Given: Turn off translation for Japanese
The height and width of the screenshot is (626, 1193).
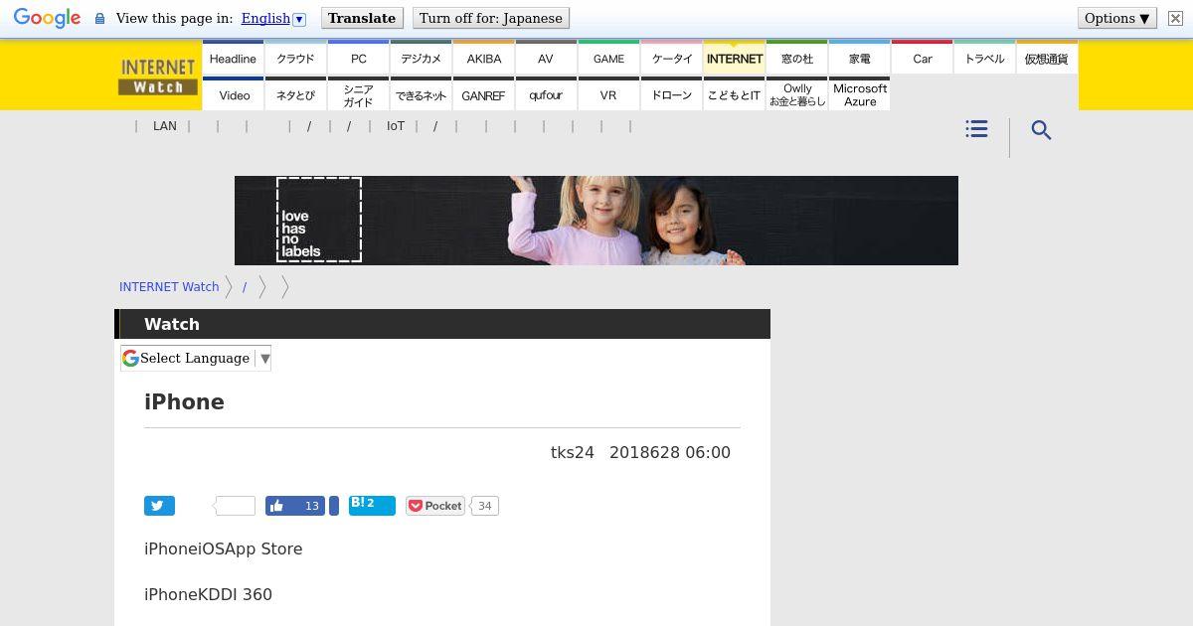Looking at the screenshot, I should click(x=491, y=19).
